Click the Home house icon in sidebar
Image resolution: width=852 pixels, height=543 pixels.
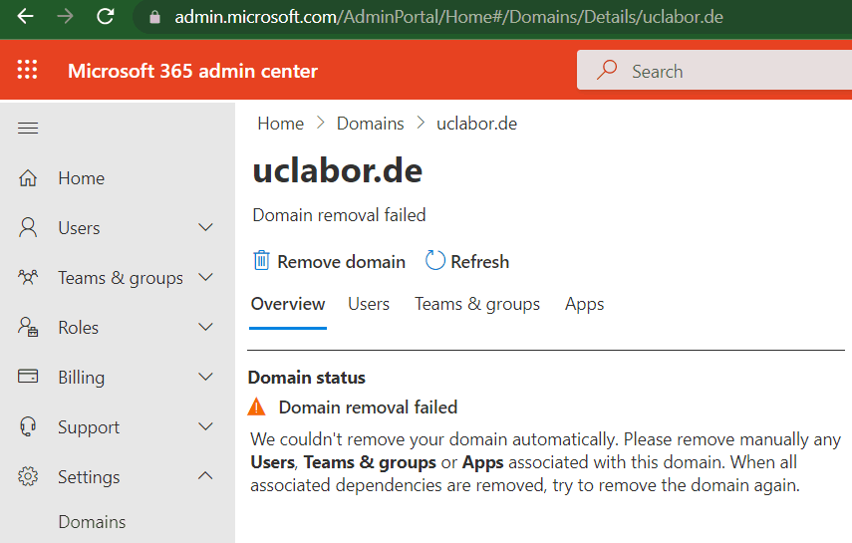(x=28, y=177)
